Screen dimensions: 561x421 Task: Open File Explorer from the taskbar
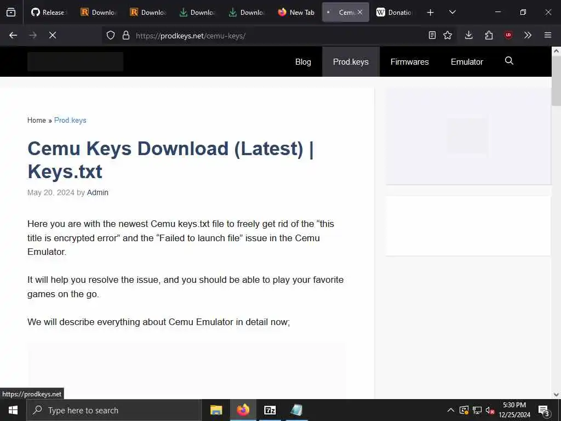coord(216,410)
